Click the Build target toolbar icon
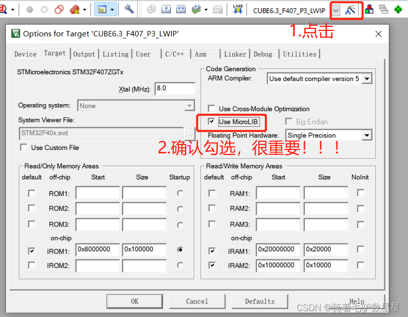 166,10
